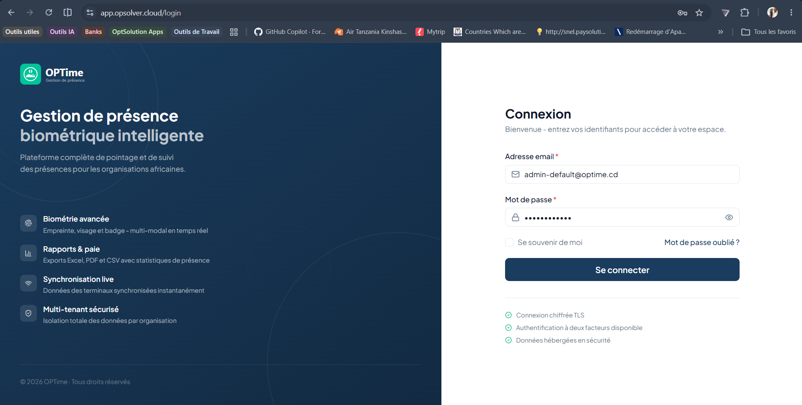Open the Outils utiles bookmark folder
The height and width of the screenshot is (405, 802).
[x=22, y=32]
